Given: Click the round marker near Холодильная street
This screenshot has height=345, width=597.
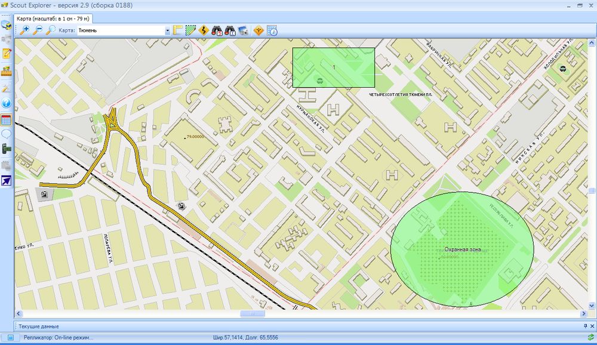Looking at the screenshot, I should coord(563,69).
